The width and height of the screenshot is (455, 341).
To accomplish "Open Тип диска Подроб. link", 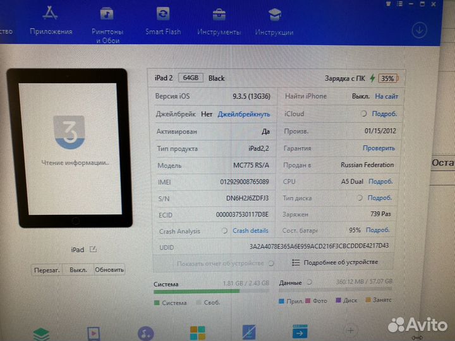I will pyautogui.click(x=380, y=198).
